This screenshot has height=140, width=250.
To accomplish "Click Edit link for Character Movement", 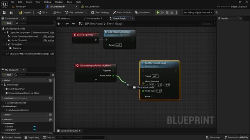I will [x=52, y=54].
